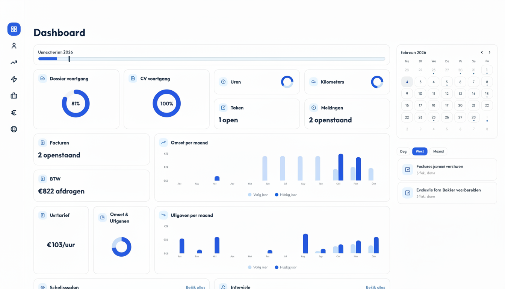505x289 pixels.
Task: Open the dashboard grid icon in sidebar
Action: 14,29
